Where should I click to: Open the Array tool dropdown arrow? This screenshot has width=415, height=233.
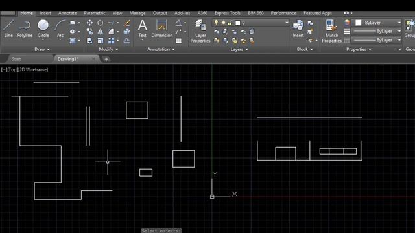118,41
